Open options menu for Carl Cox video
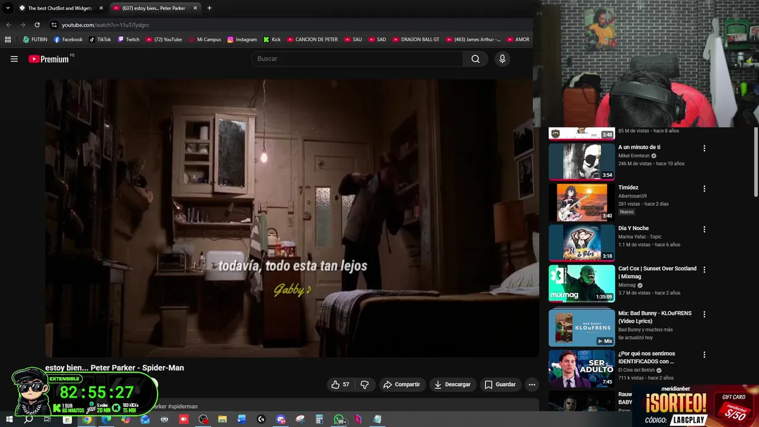The height and width of the screenshot is (427, 759). [704, 269]
